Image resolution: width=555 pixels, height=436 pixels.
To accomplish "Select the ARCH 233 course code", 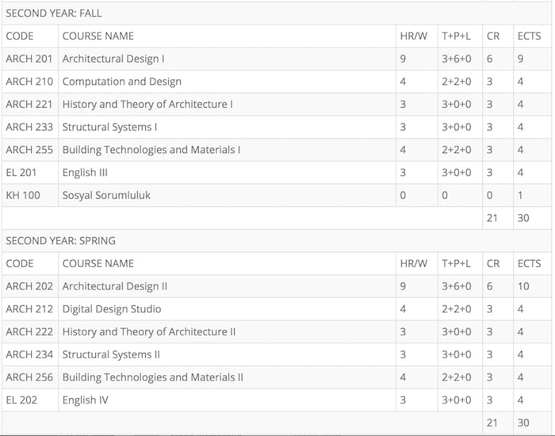I will [29, 127].
